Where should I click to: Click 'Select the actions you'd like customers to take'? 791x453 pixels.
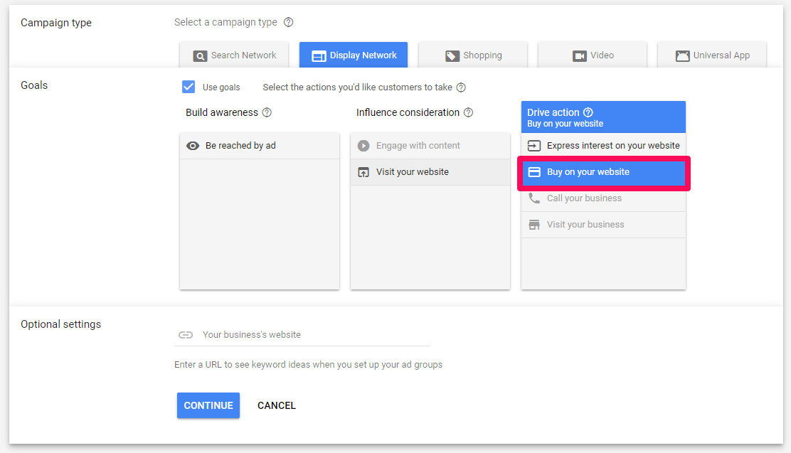(x=357, y=87)
